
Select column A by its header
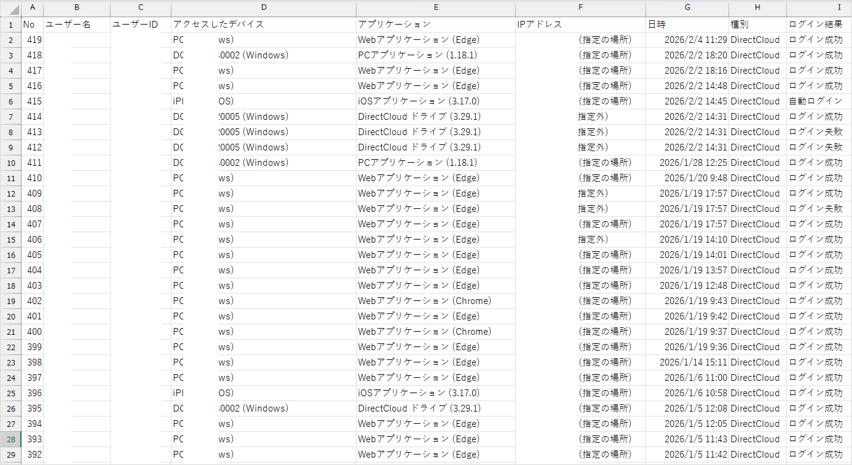click(32, 8)
